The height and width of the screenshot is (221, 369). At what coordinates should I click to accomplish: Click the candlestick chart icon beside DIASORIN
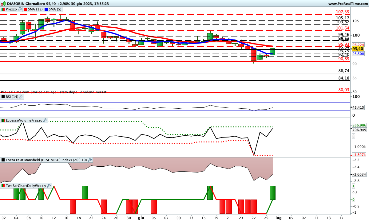(x=3, y=4)
